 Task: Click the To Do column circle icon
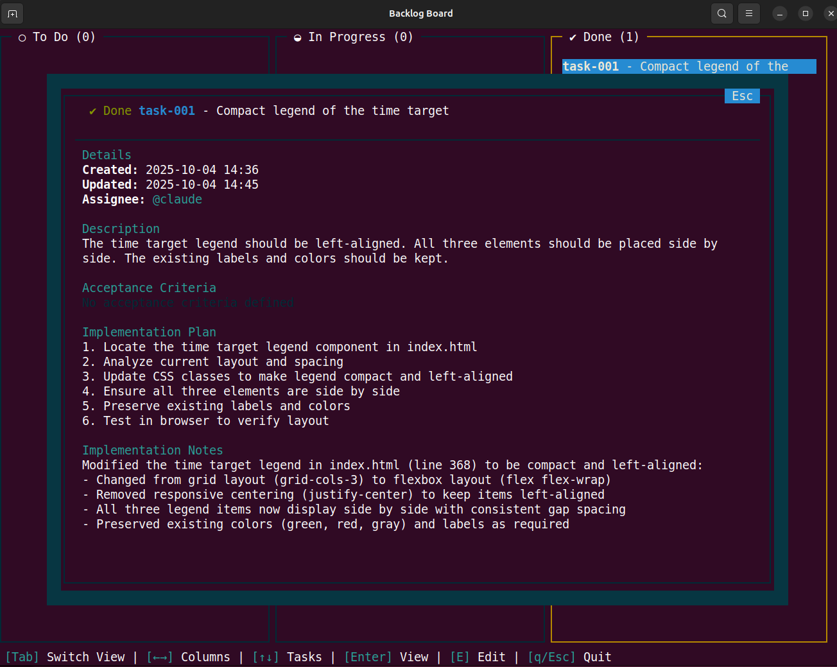pyautogui.click(x=22, y=38)
